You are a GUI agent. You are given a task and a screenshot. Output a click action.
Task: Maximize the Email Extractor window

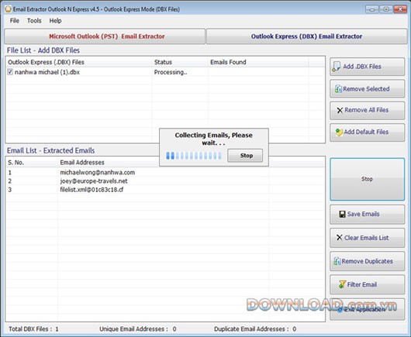[x=385, y=9]
